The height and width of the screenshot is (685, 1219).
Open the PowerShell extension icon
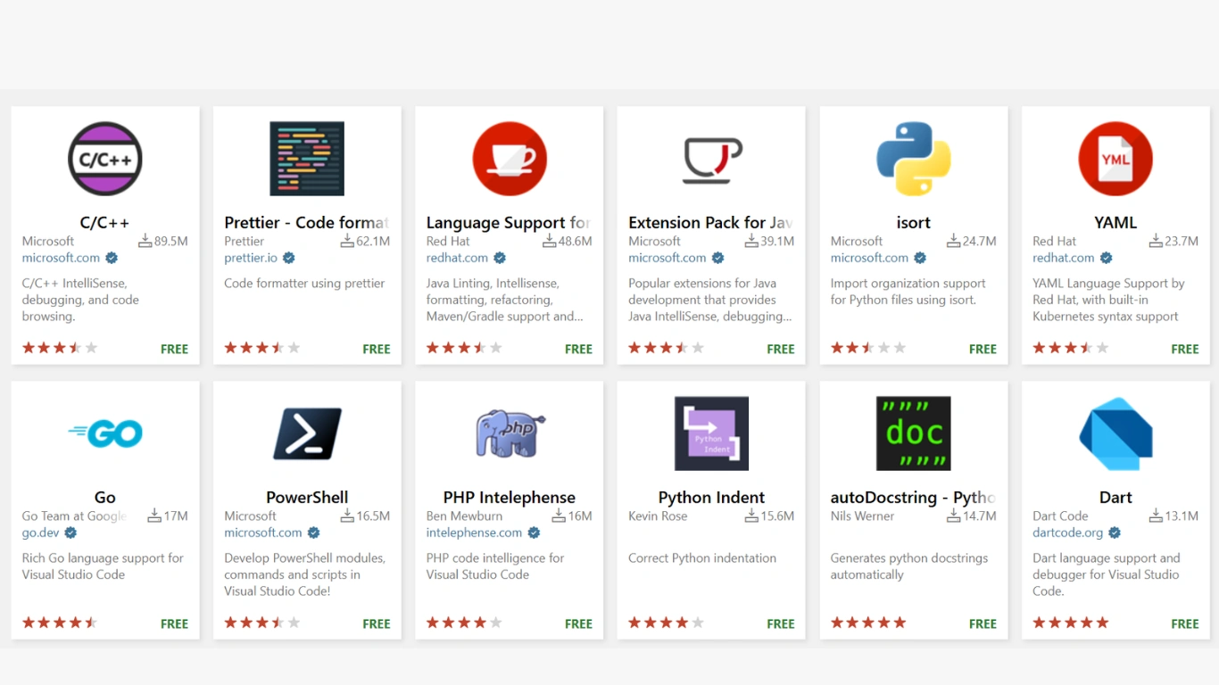coord(307,433)
